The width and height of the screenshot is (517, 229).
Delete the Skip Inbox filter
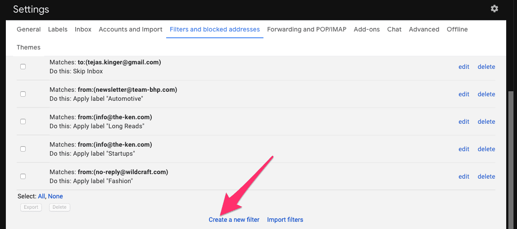pos(486,67)
